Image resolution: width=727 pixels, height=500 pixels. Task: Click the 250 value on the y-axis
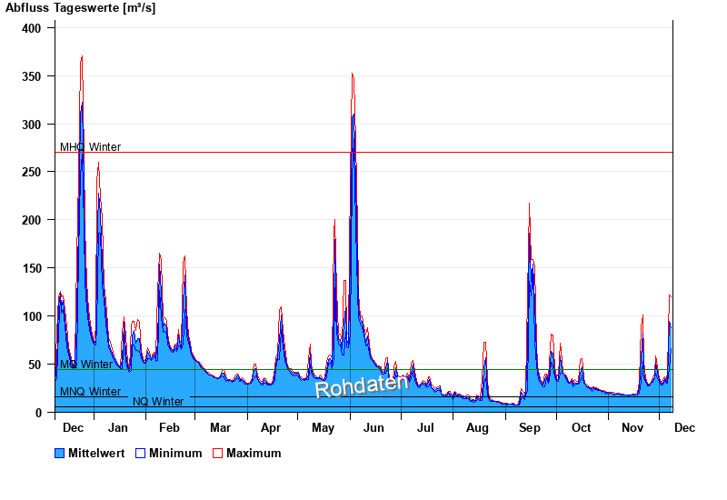(32, 172)
